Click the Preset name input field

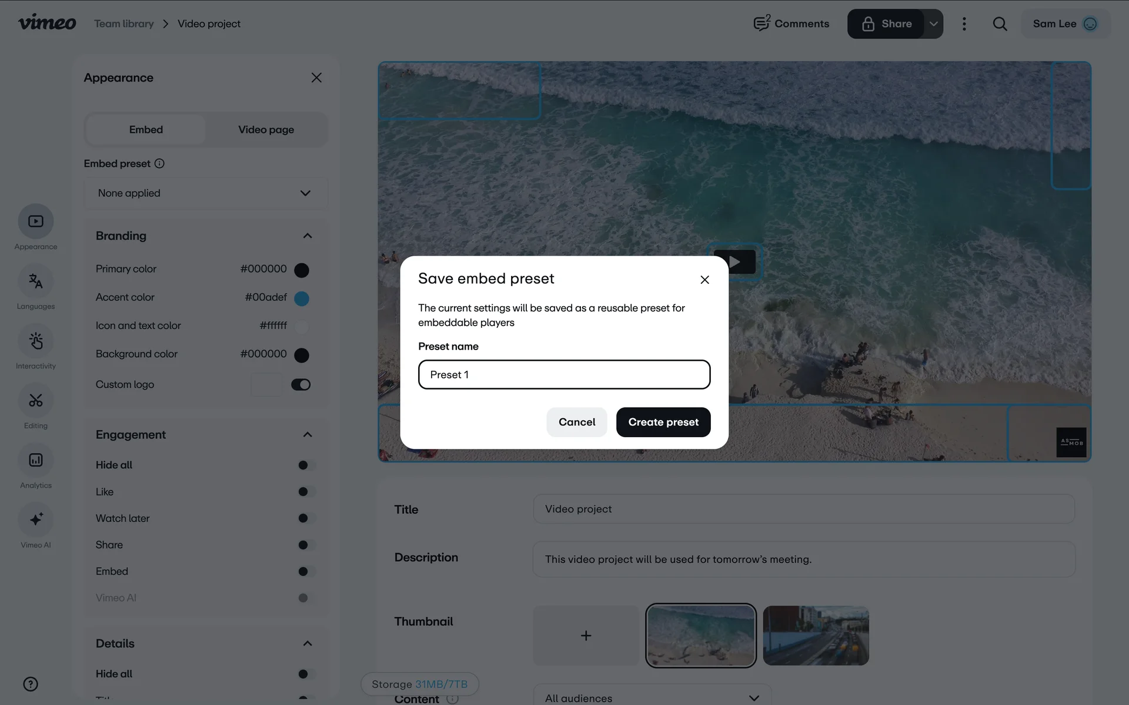[x=564, y=375]
